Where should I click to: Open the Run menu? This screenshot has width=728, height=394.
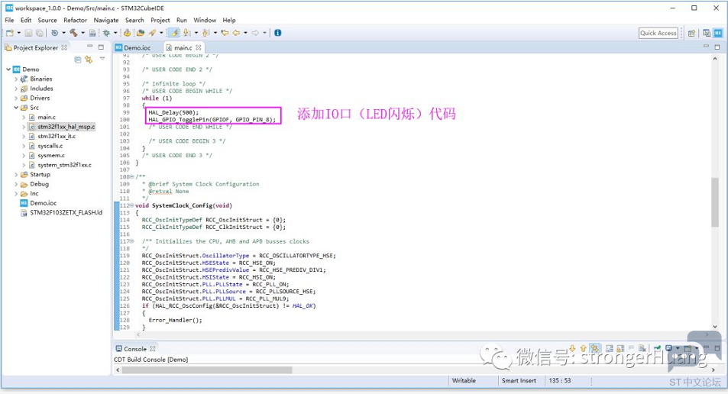(x=182, y=20)
